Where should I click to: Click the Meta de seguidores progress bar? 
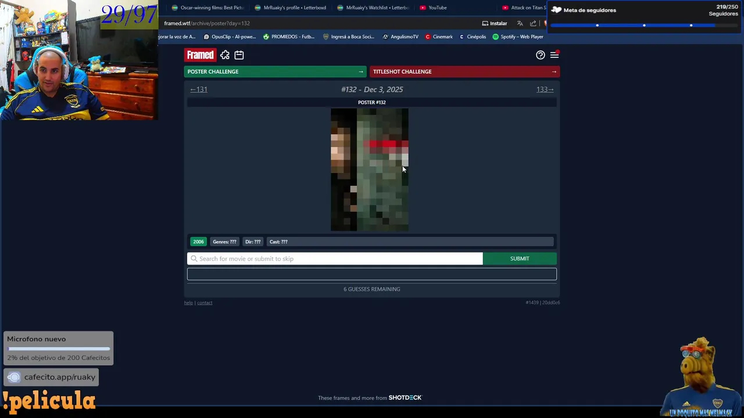[x=644, y=26]
